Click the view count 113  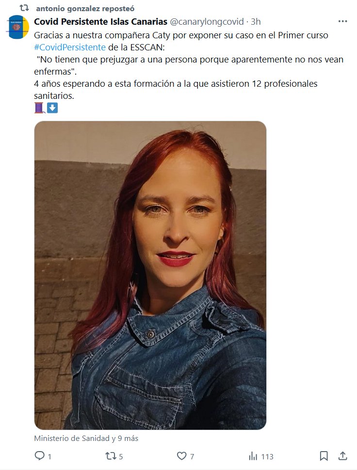[x=267, y=456]
